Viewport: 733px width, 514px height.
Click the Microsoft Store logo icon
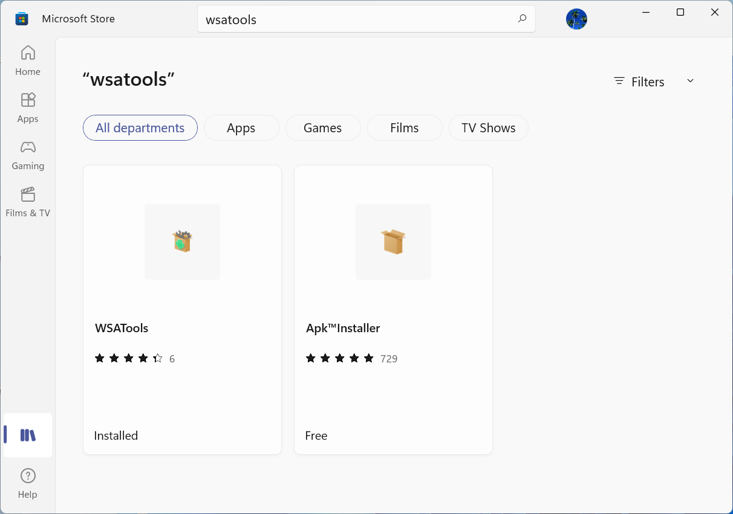22,19
